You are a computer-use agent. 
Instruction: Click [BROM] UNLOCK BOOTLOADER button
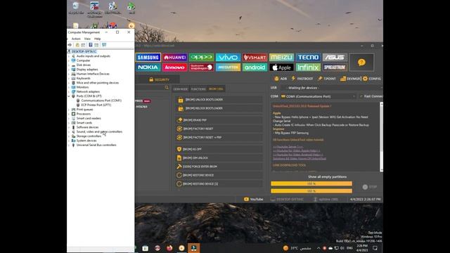[x=219, y=100]
